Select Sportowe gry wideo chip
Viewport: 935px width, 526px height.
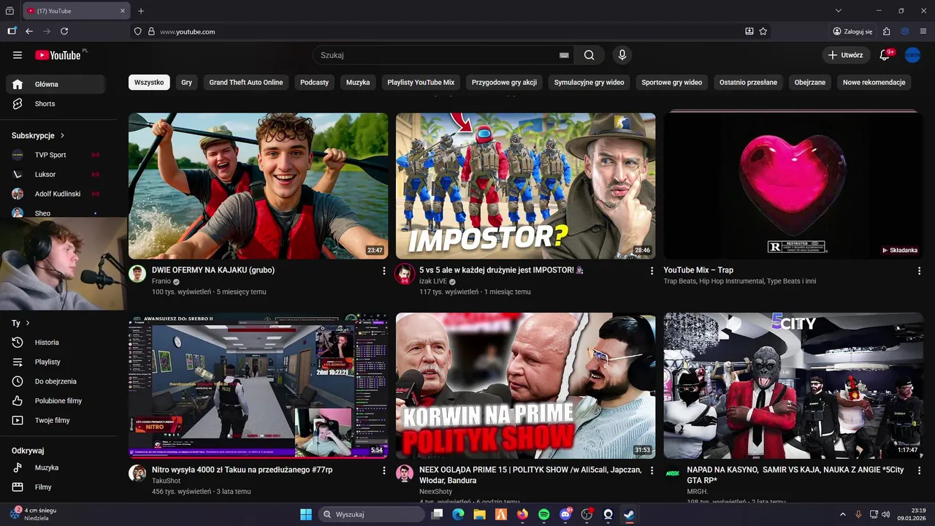(672, 83)
